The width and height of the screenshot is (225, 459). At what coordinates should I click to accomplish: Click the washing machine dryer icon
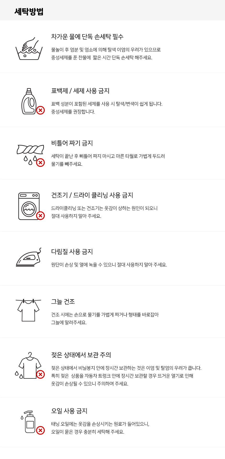(x=29, y=206)
